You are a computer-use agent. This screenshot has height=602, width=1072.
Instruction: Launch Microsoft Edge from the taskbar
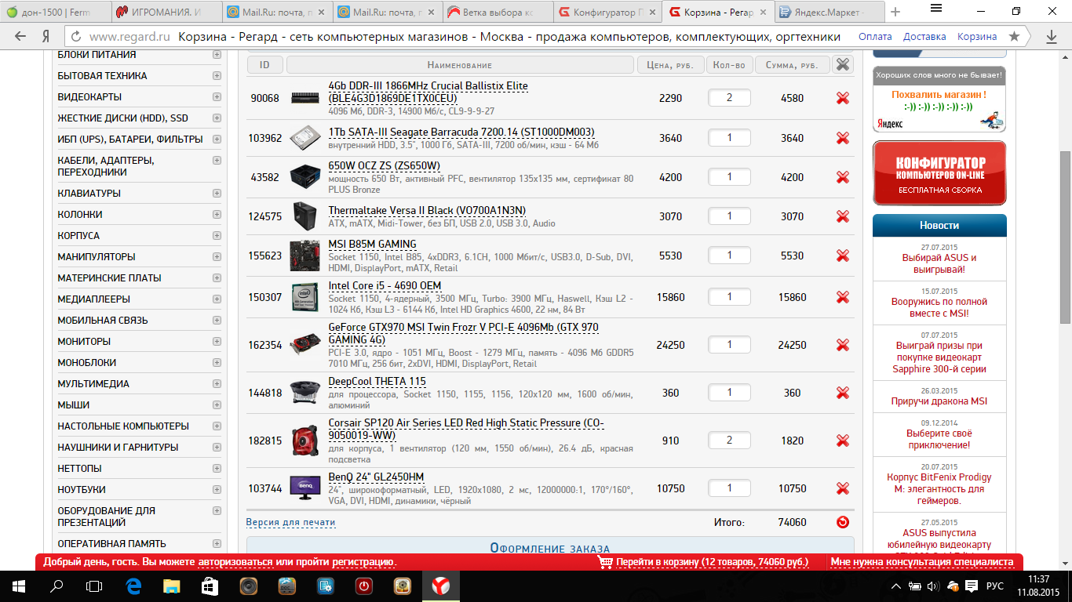tap(133, 586)
